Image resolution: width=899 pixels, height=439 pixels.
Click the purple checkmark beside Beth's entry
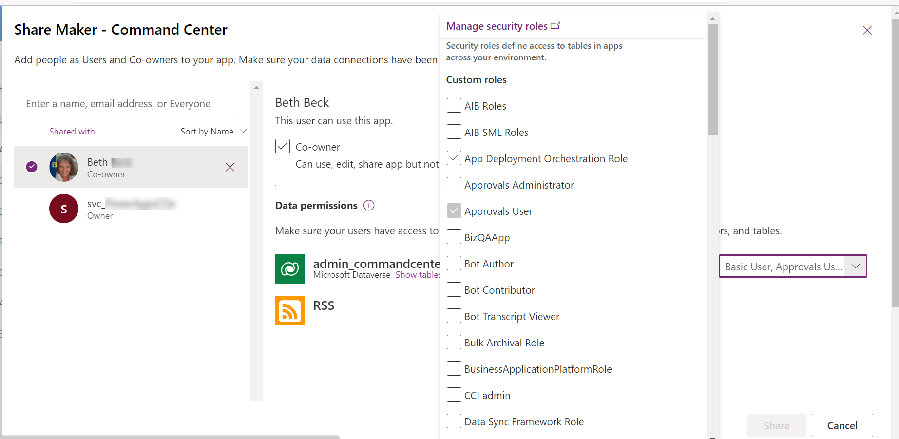[31, 167]
